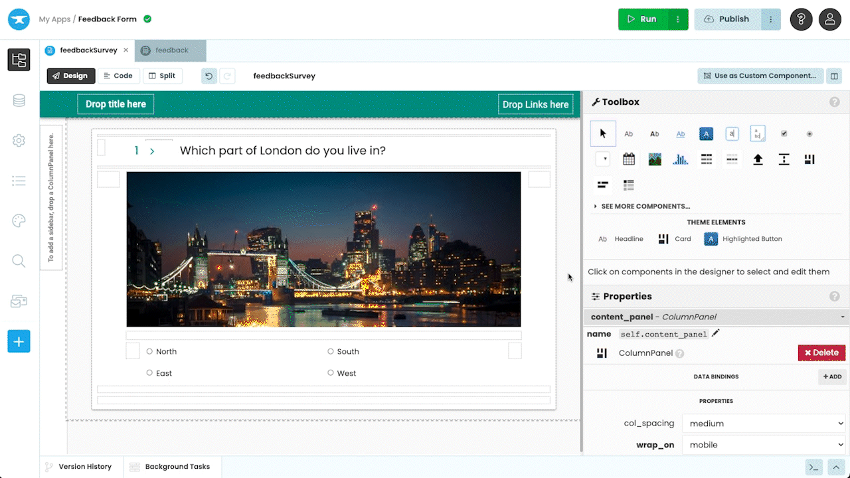
Task: Open the Data Tables database icon in sidebar
Action: [x=19, y=100]
